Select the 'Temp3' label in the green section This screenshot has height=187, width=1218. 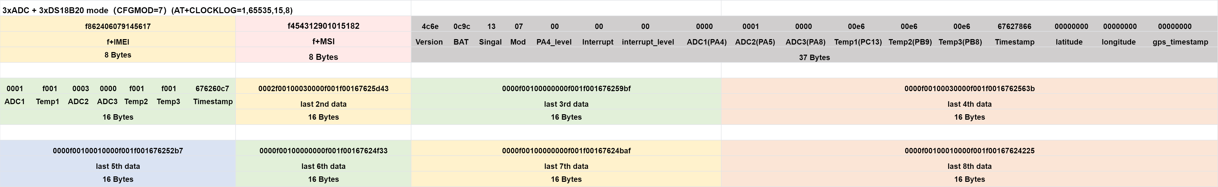click(x=168, y=101)
